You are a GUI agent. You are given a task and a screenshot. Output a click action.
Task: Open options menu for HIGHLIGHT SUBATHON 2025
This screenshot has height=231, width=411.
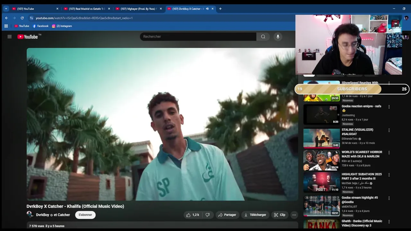[389, 175]
